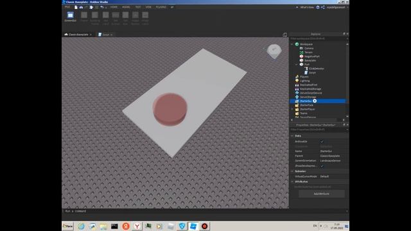
Task: Close the Script document tab
Action: pyautogui.click(x=112, y=35)
